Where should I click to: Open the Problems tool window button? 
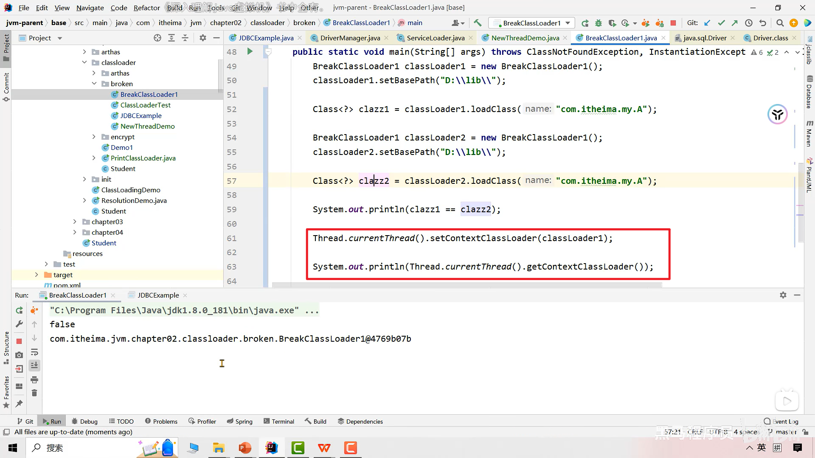pos(161,421)
